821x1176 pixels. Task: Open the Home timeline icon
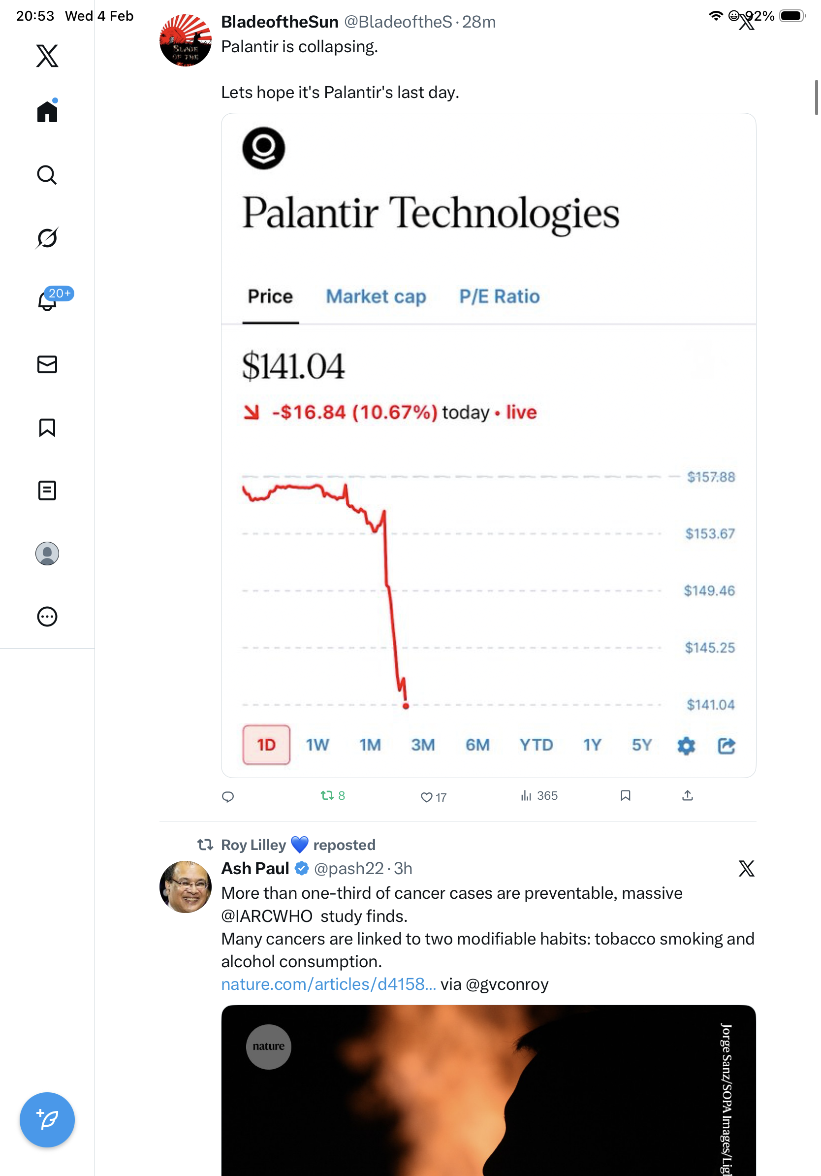[47, 112]
